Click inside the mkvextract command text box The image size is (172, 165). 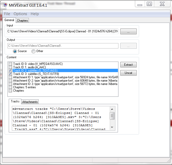(x=61, y=118)
